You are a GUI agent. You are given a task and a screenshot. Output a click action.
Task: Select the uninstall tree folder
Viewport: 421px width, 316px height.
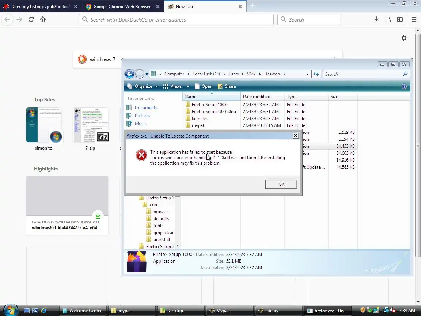point(162,240)
